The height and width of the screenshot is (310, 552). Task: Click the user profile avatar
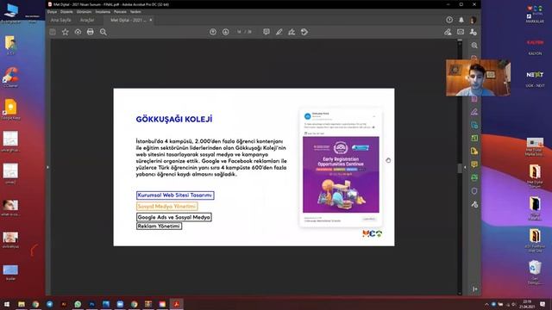(474, 20)
